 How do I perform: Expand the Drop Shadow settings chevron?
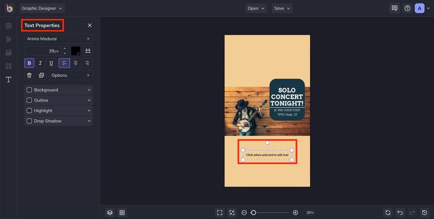tap(89, 121)
